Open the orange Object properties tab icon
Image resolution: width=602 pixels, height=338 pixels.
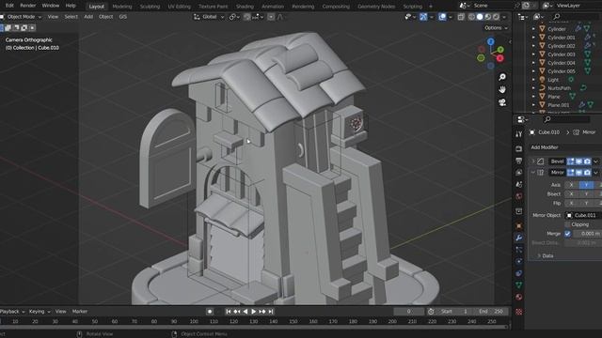518,225
